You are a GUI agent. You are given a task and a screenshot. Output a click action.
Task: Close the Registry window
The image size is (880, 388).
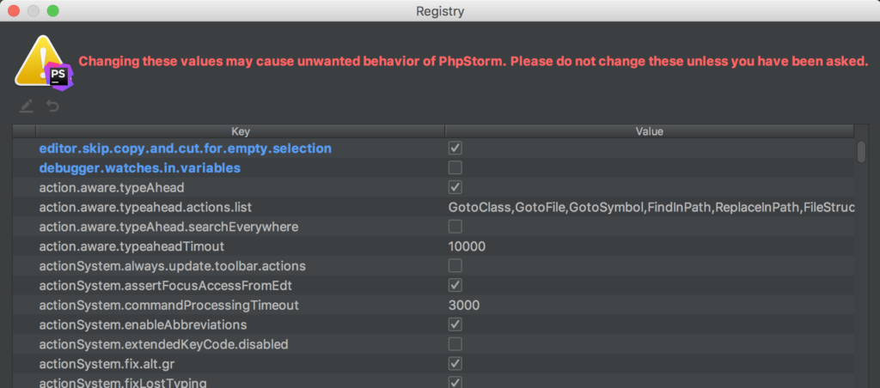coord(13,10)
